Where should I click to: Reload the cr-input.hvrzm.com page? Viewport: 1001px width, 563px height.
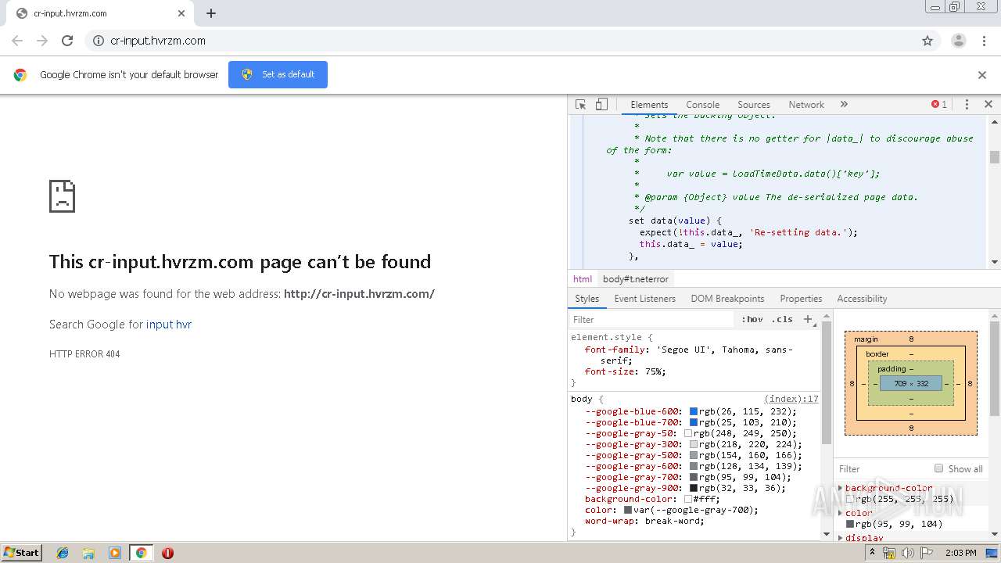tap(67, 41)
